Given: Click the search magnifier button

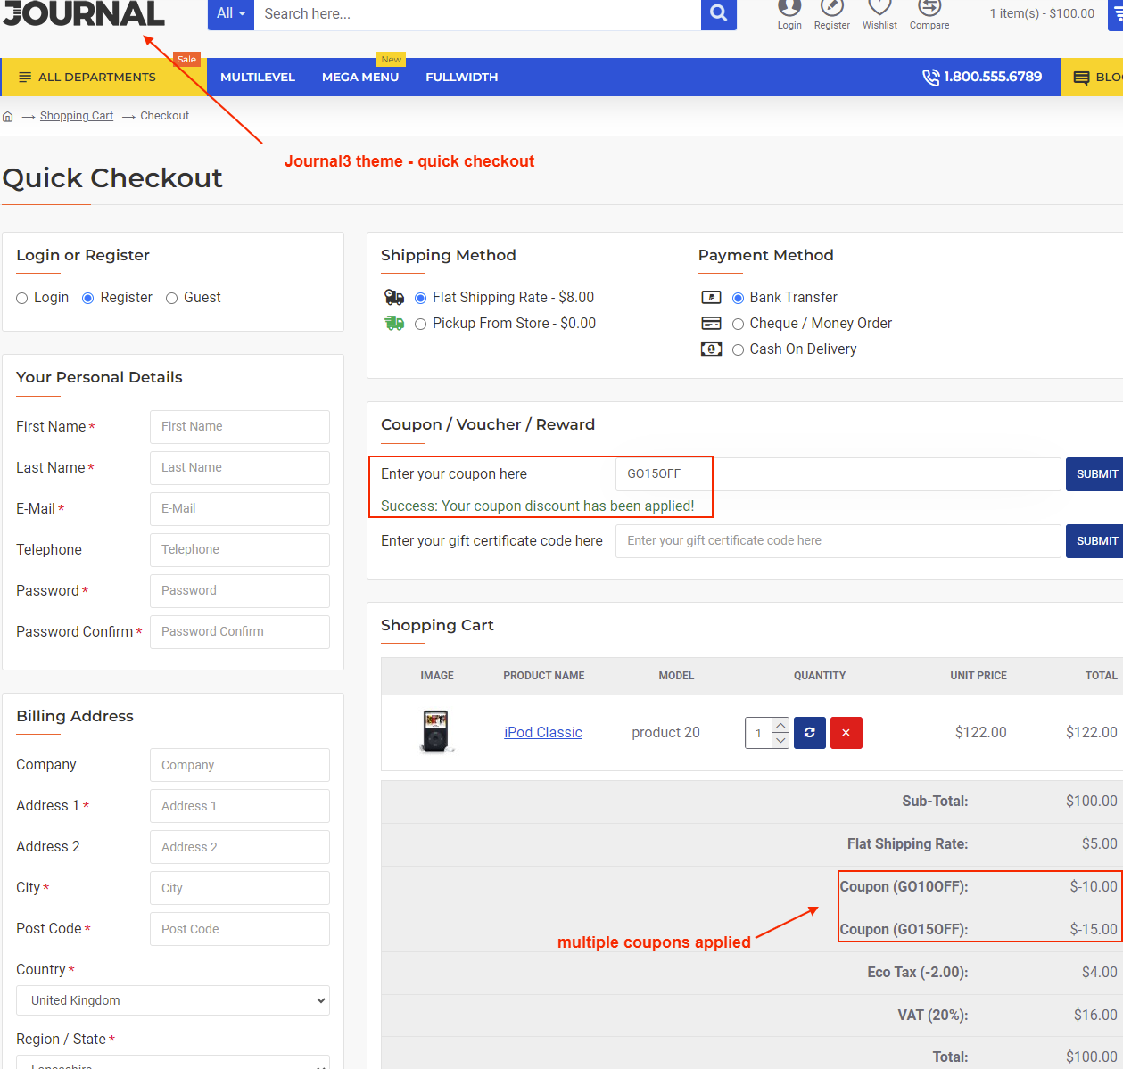Looking at the screenshot, I should pyautogui.click(x=718, y=13).
